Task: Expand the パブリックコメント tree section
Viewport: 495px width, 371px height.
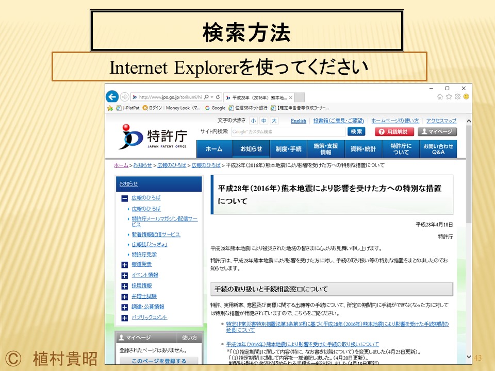Action: [125, 318]
